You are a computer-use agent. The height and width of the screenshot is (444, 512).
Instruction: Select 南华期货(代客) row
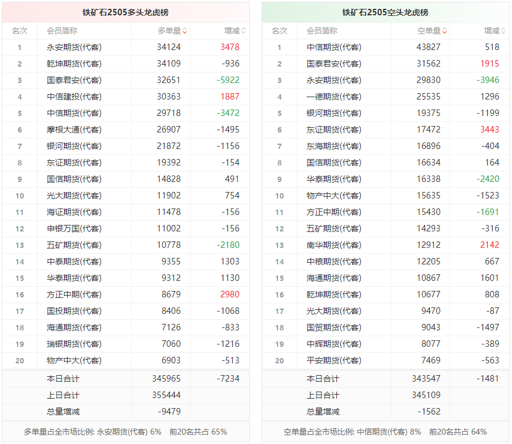coord(385,246)
